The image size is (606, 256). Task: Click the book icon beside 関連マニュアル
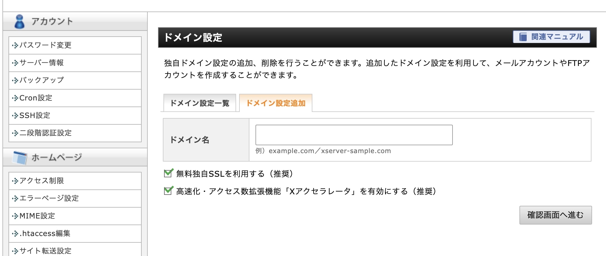[523, 37]
